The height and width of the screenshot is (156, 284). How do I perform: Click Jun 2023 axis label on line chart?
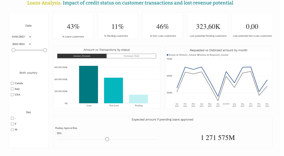pyautogui.click(x=218, y=105)
